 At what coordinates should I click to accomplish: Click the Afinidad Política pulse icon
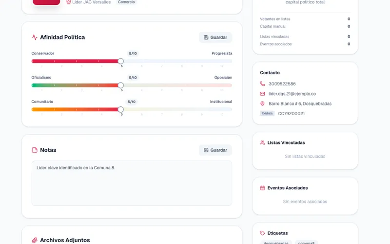coord(35,38)
